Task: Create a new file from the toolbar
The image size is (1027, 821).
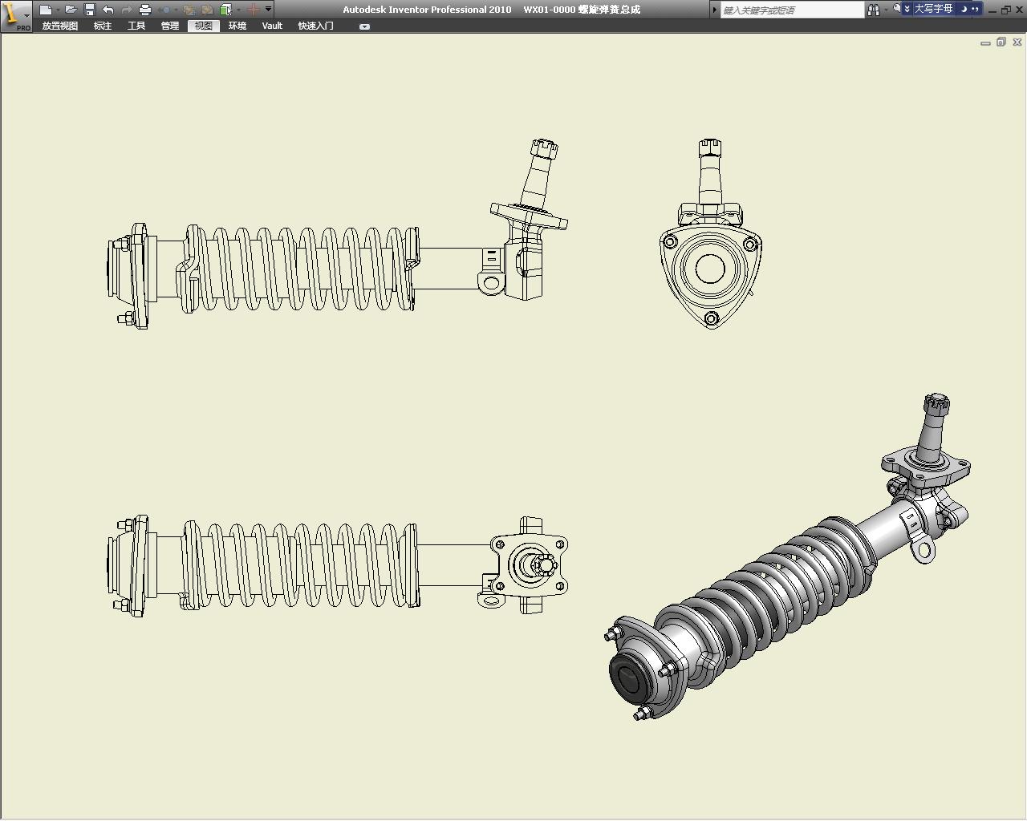Action: (x=46, y=10)
